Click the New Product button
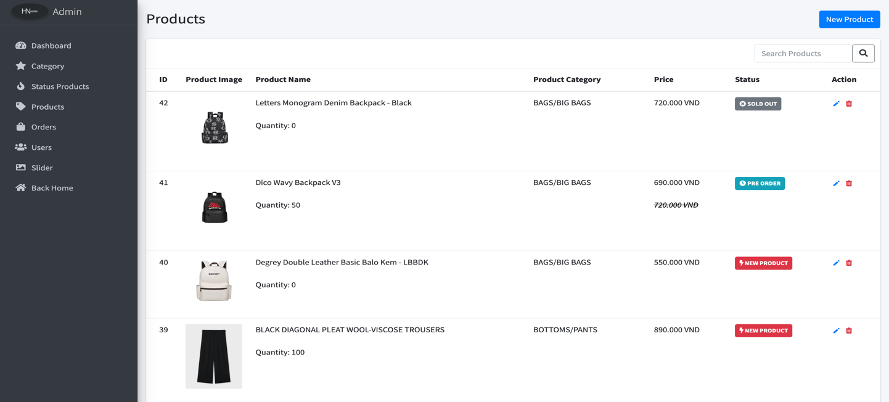The image size is (889, 402). pos(849,19)
